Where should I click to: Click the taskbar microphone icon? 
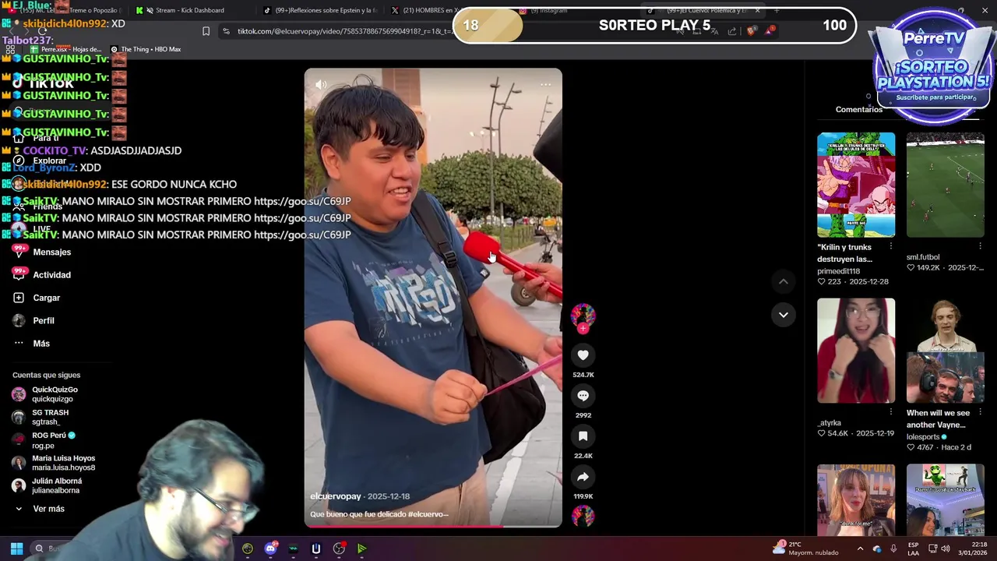[893, 549]
